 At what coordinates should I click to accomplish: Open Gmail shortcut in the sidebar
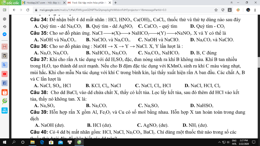(x=5, y=47)
